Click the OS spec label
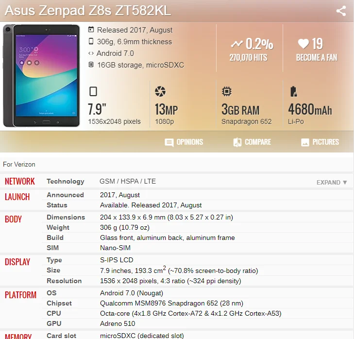The image size is (354, 339). tap(51, 293)
